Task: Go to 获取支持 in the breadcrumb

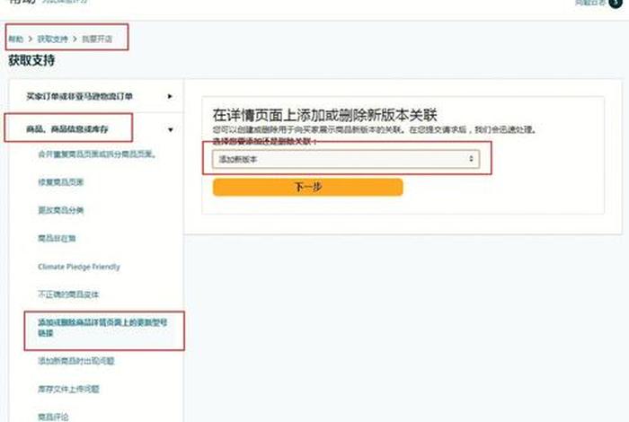Action: coord(52,39)
